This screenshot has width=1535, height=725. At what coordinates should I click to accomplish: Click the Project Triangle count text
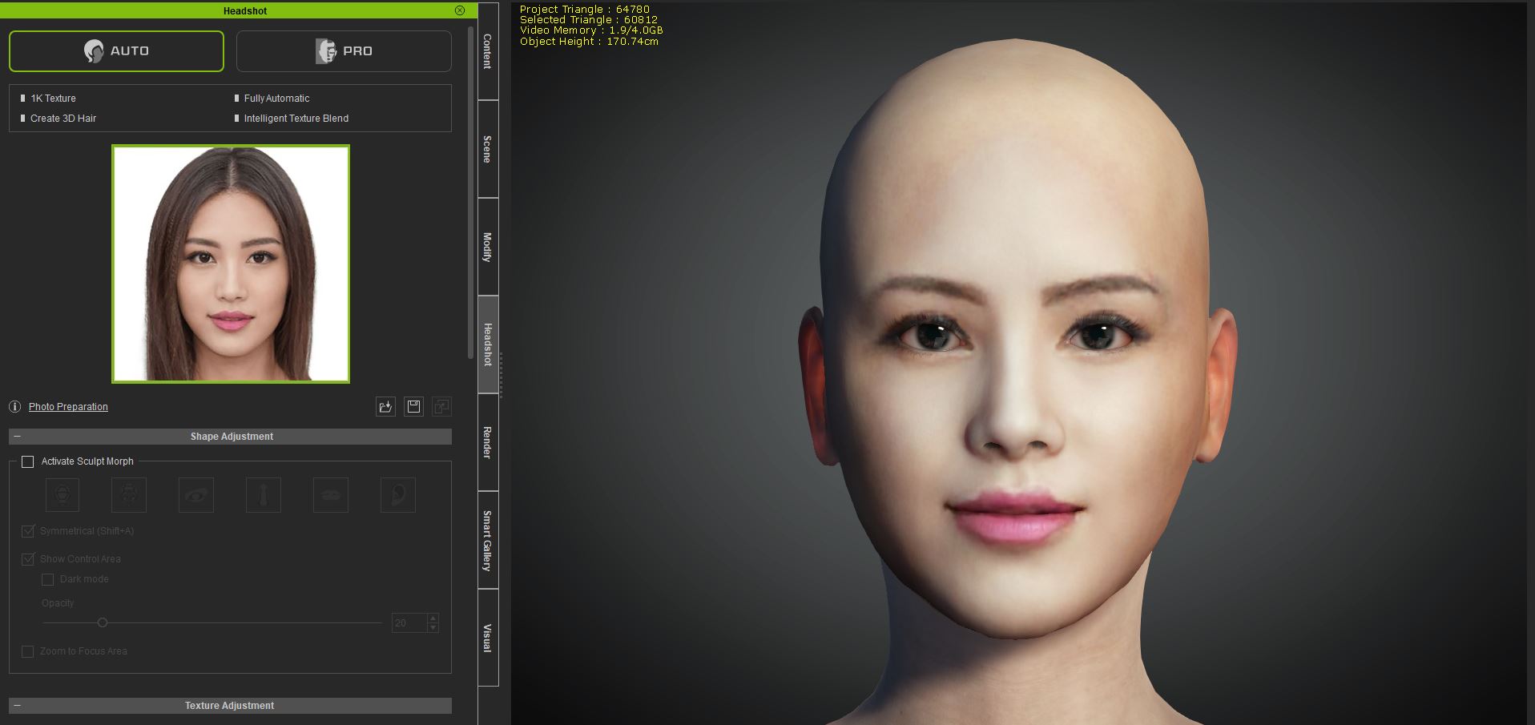(x=585, y=10)
